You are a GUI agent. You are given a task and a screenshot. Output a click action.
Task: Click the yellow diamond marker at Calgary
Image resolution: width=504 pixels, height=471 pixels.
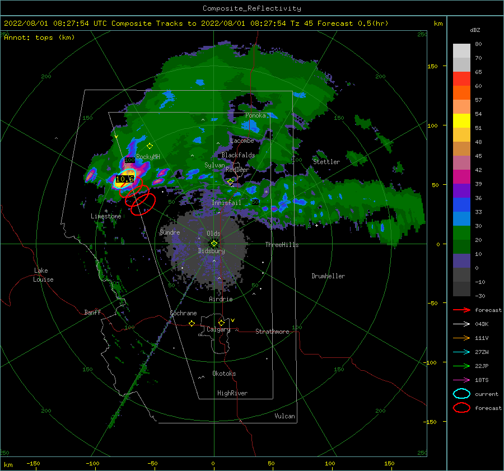tap(221, 323)
